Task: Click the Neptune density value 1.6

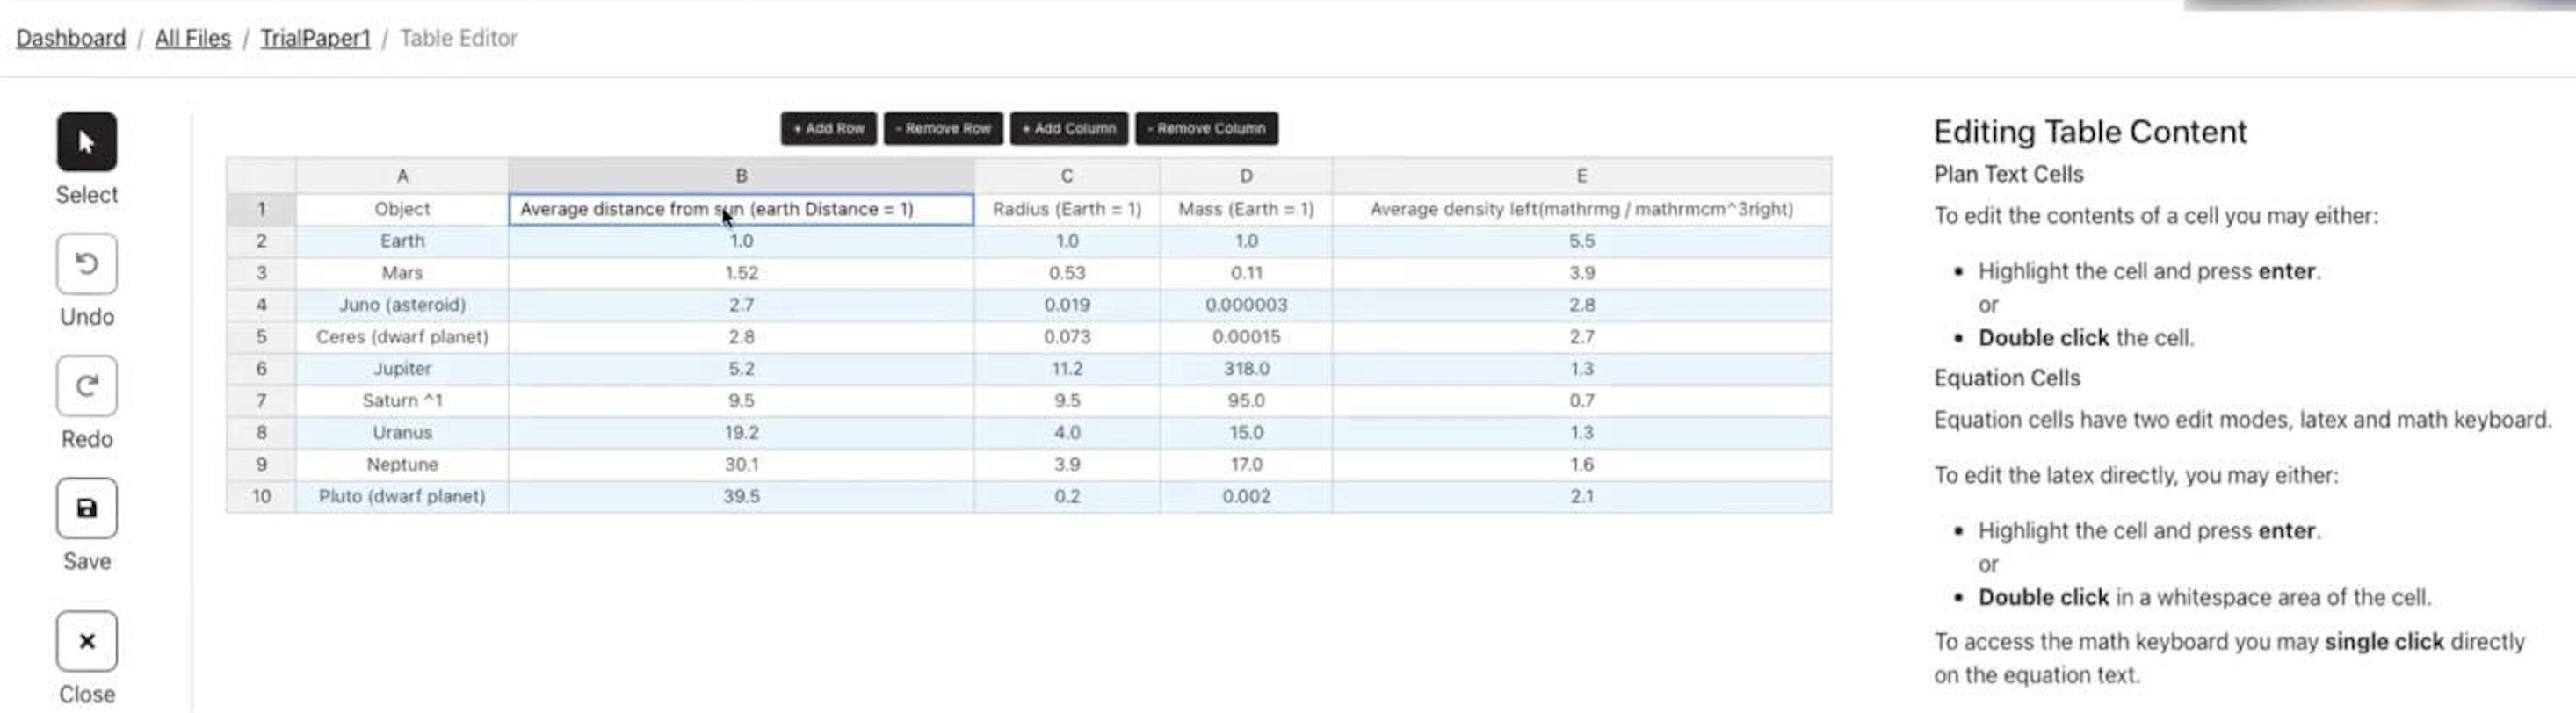Action: (x=1582, y=465)
